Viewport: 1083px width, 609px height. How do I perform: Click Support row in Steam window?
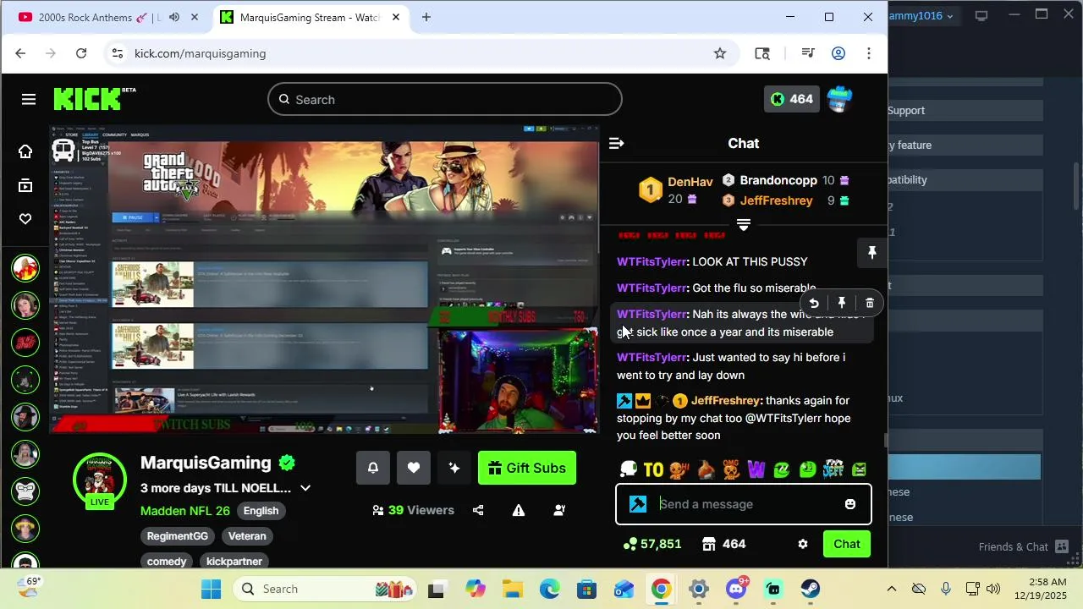pos(965,111)
